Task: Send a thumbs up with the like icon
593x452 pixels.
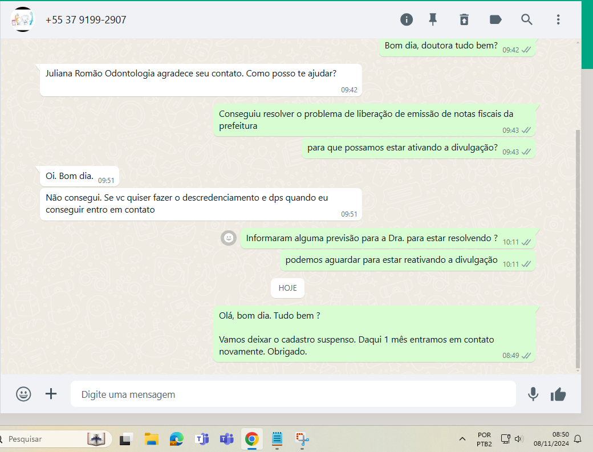Action: tap(558, 394)
